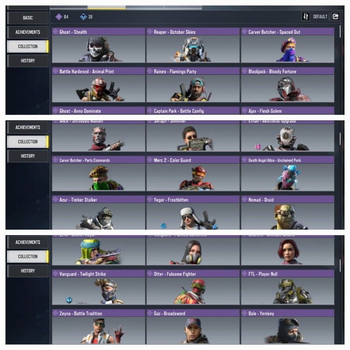Viewport: 350px width, 350px height.
Task: Click the blue diamond count icon
Action: 83,17
